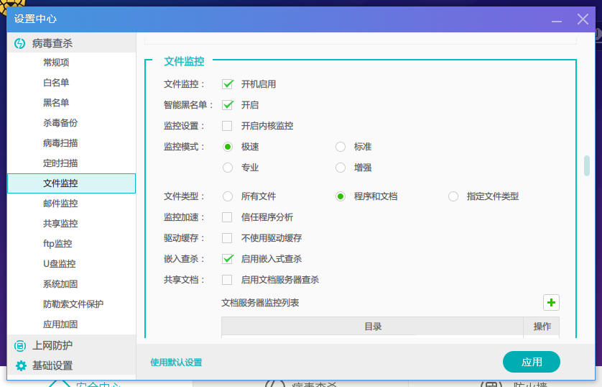Minimize the settings center window
The height and width of the screenshot is (387, 602).
point(554,19)
